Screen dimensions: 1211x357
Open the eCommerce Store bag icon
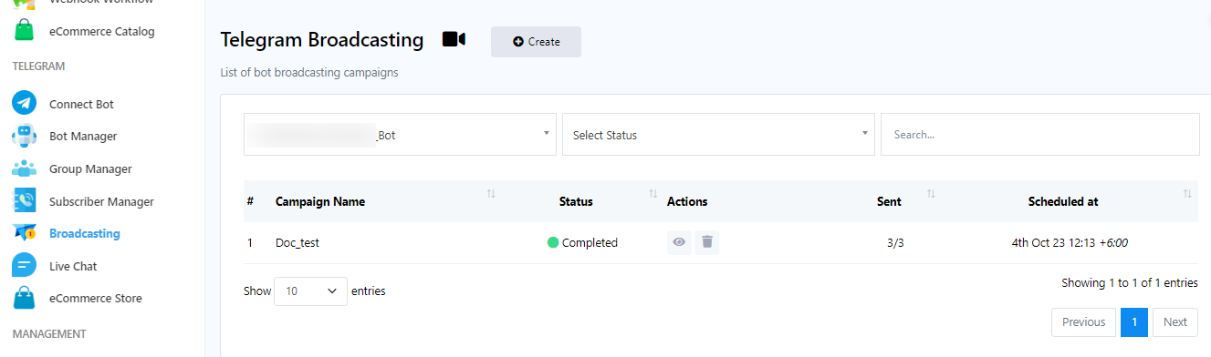click(x=24, y=298)
